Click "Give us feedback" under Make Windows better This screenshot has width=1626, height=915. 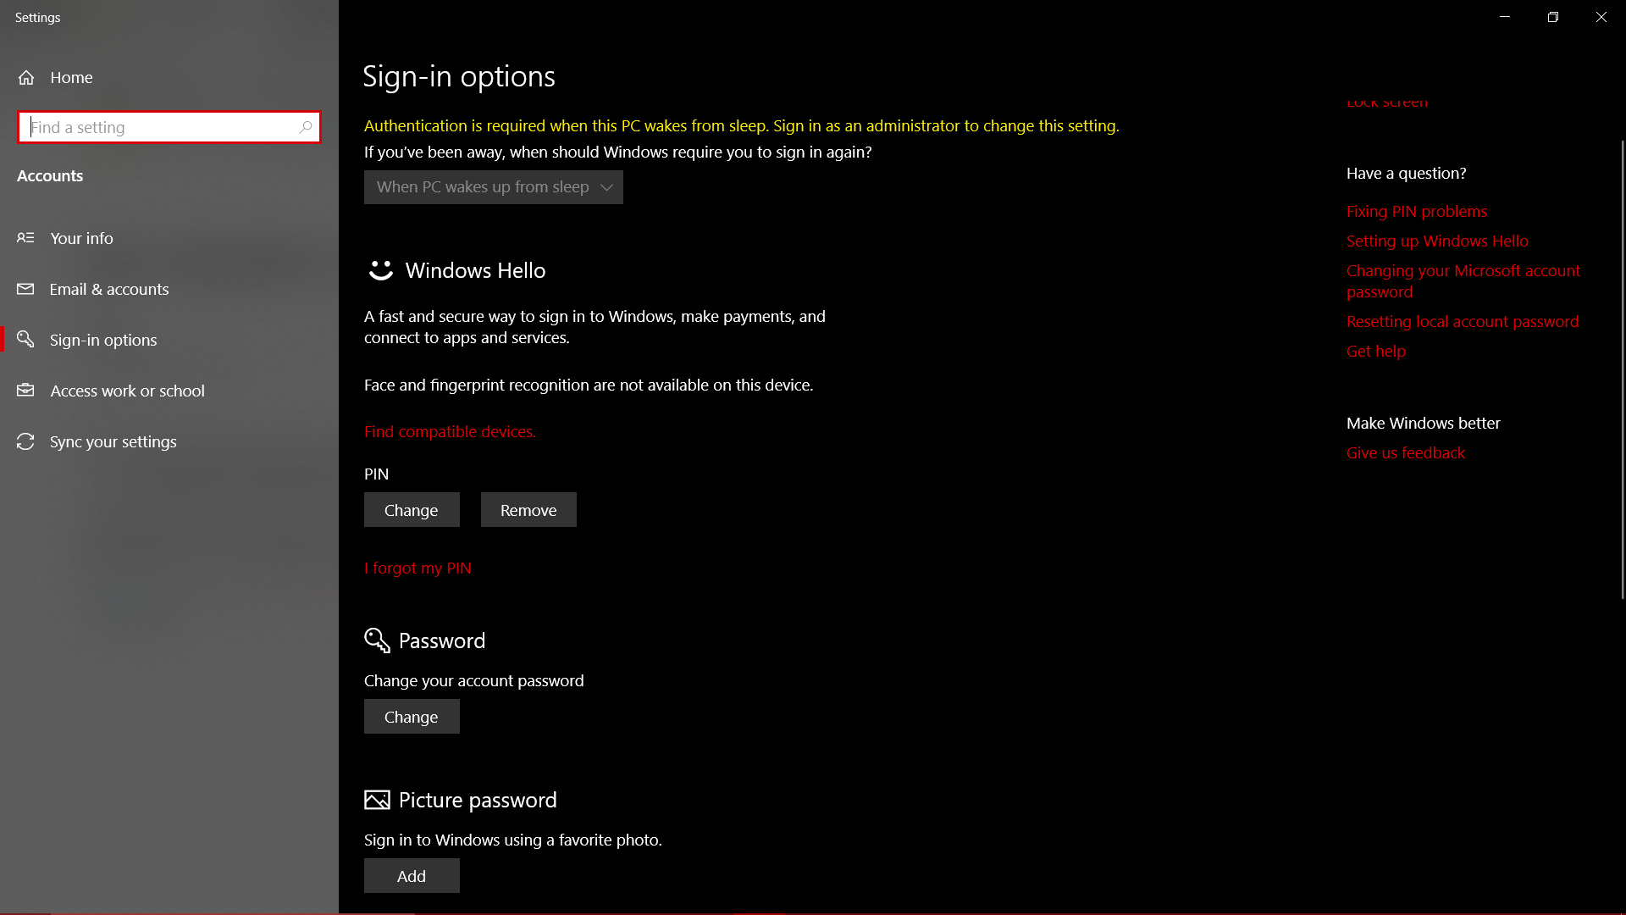(x=1405, y=452)
